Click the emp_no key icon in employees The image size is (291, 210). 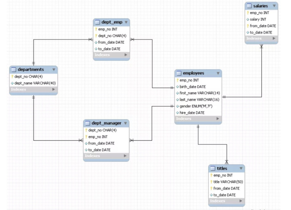[x=178, y=80]
